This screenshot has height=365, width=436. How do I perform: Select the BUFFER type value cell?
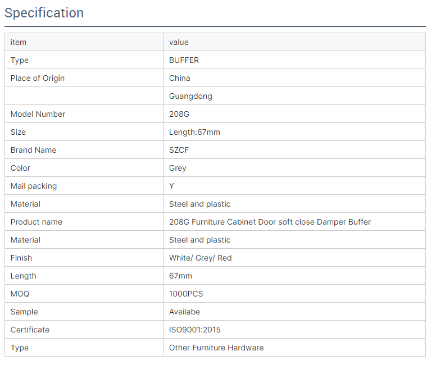[294, 60]
